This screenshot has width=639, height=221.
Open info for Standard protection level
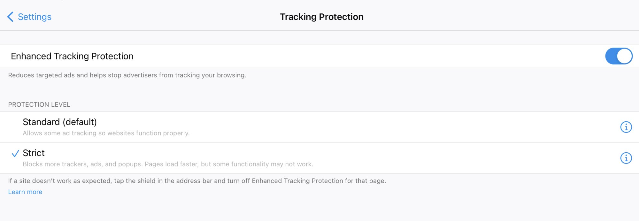[x=626, y=127]
